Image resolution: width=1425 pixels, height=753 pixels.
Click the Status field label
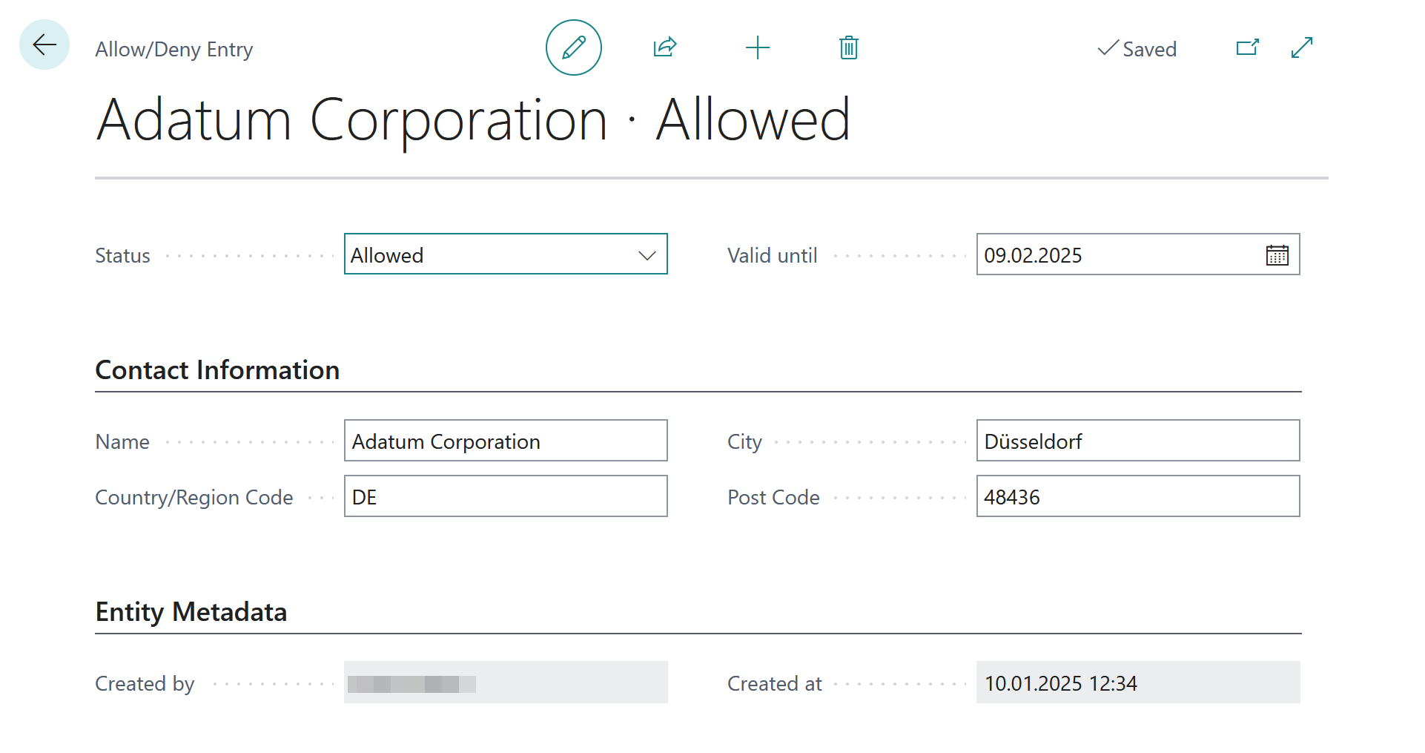(122, 255)
